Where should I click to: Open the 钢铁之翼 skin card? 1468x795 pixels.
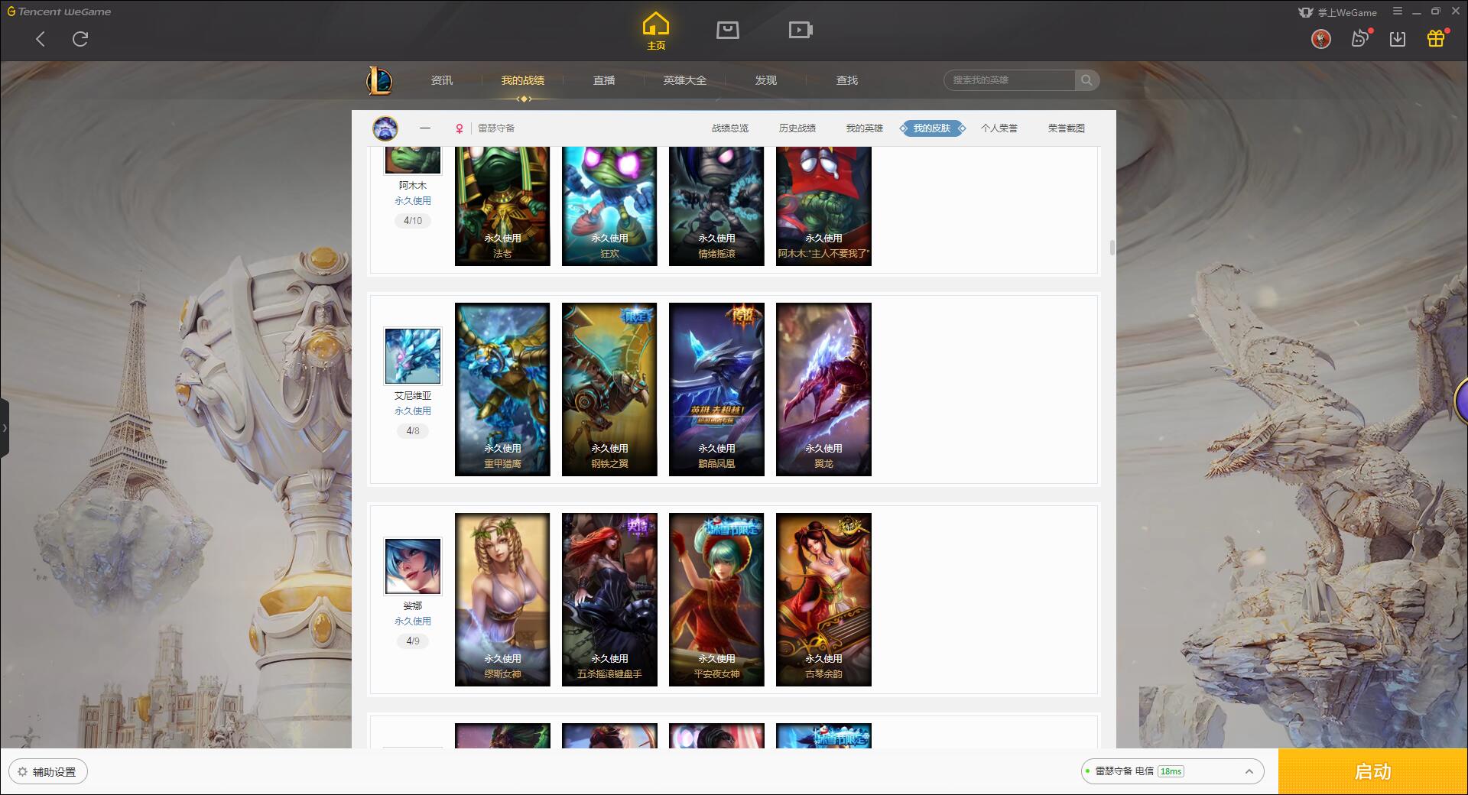point(609,390)
